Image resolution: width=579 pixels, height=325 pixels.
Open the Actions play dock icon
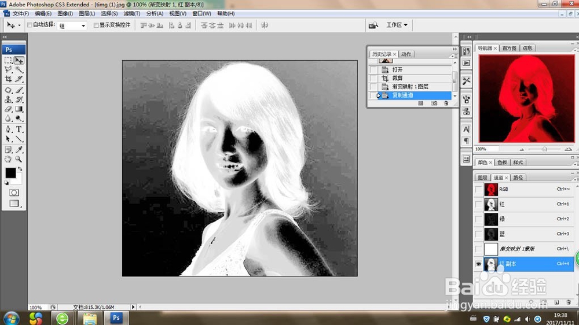click(x=466, y=63)
